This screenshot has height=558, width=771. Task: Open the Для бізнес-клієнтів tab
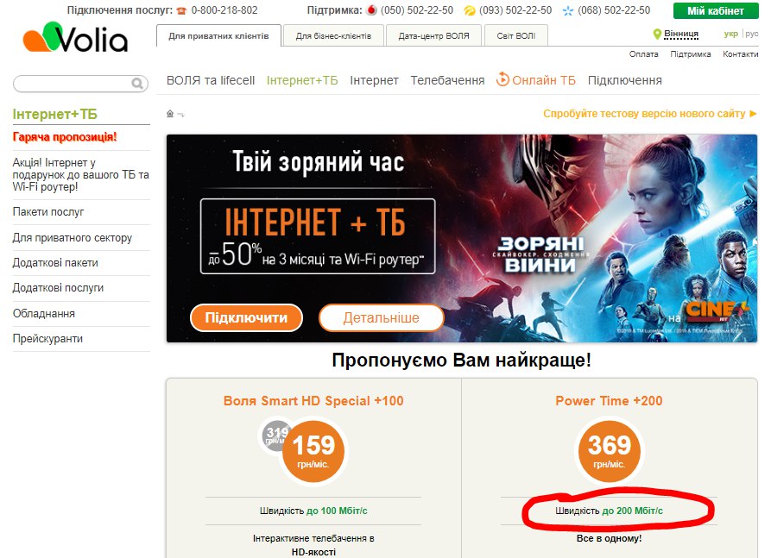coord(333,36)
